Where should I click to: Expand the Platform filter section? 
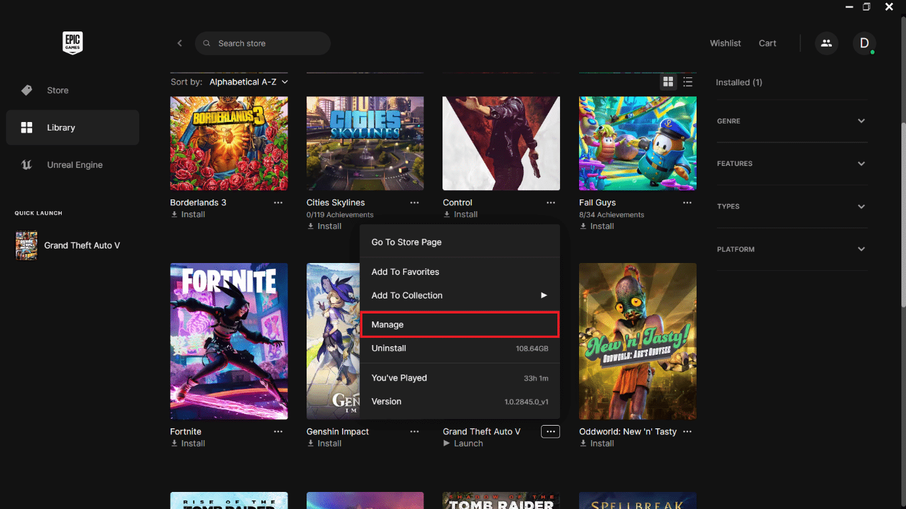point(792,249)
